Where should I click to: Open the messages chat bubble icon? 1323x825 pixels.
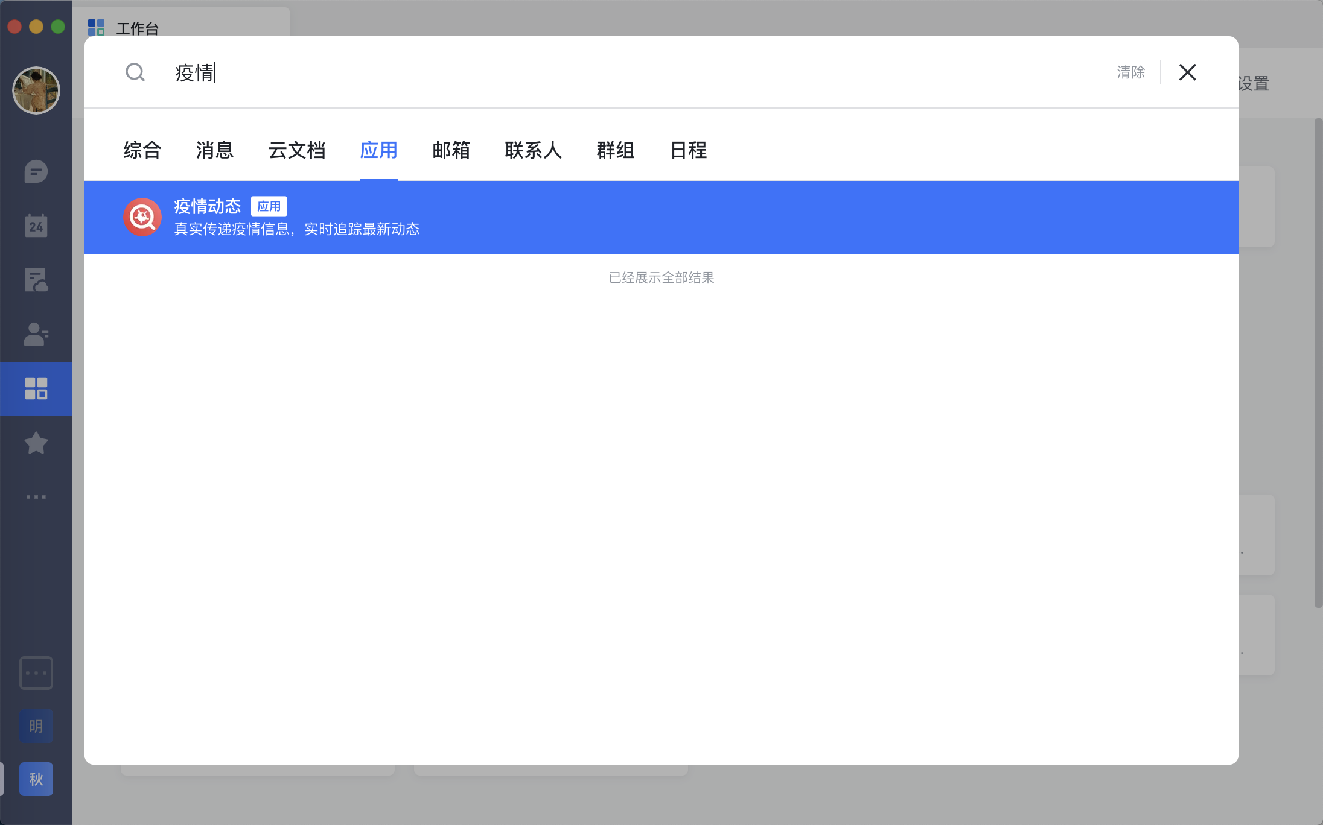click(36, 172)
